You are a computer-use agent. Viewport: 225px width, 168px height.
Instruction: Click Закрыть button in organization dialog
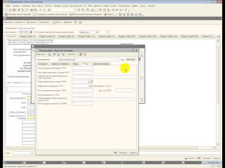click(x=133, y=153)
